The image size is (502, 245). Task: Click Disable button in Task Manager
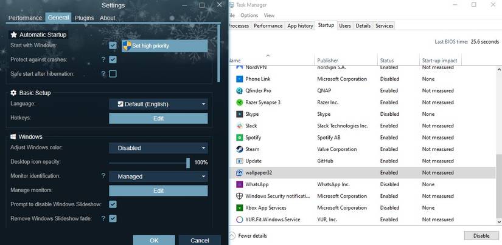481,236
